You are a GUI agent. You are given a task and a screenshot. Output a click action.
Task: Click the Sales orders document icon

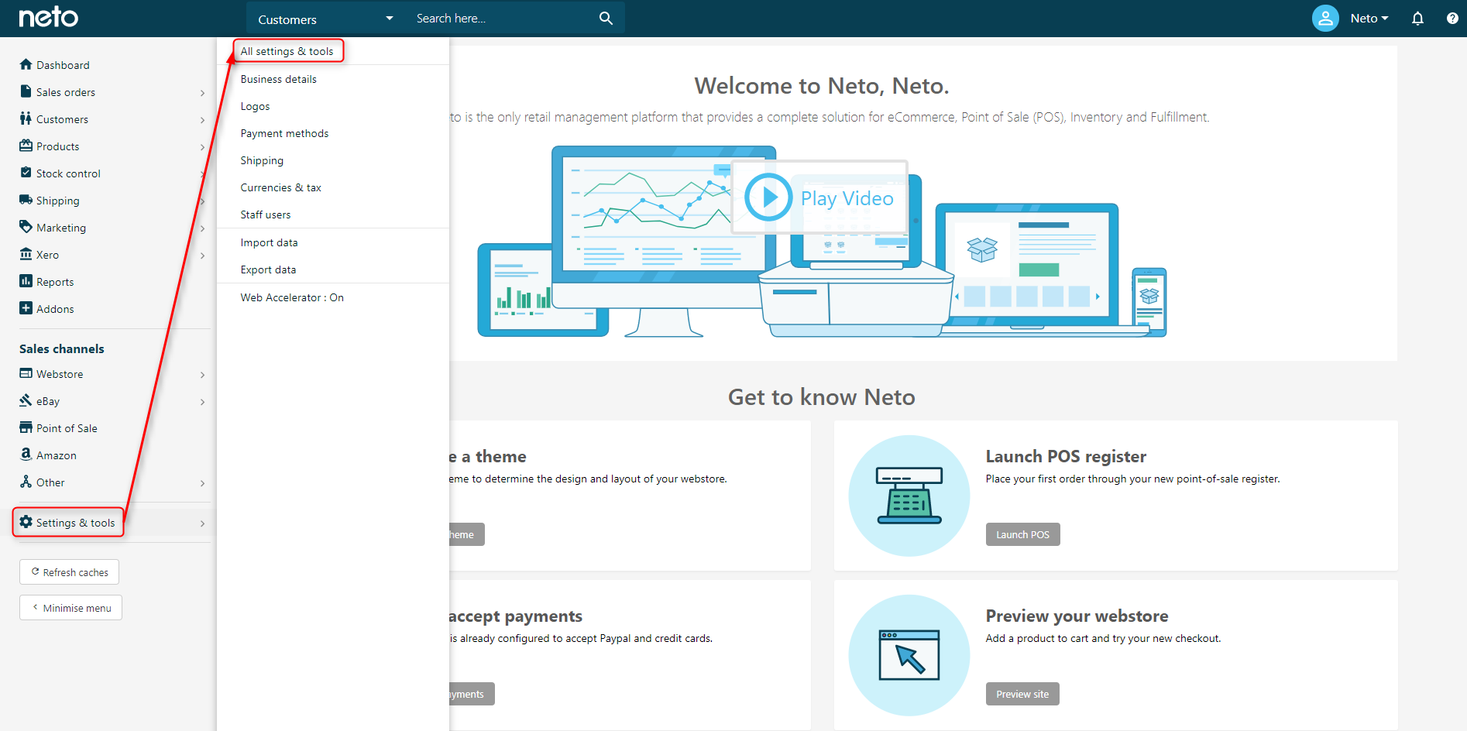coord(26,91)
